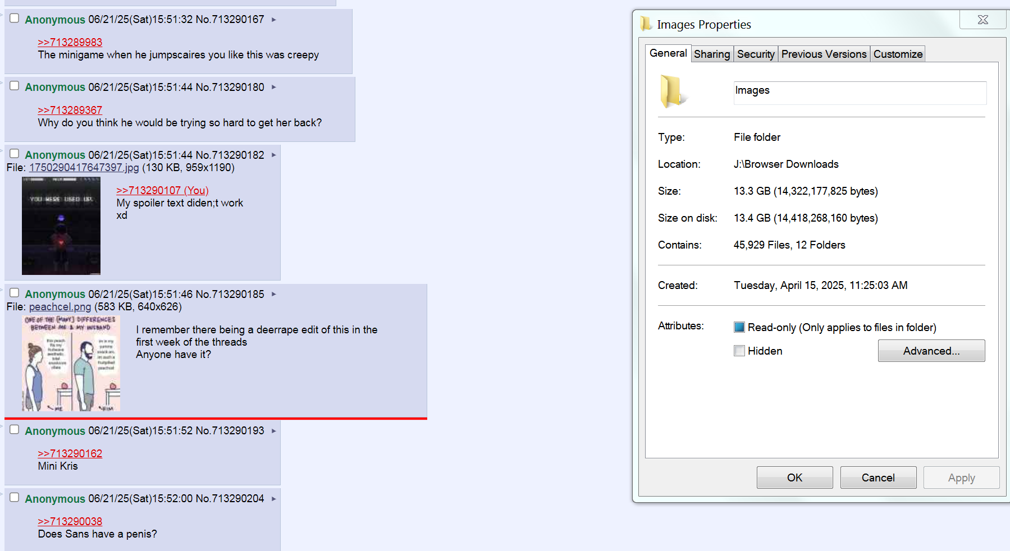Tick checkbox of post No.713290204
The height and width of the screenshot is (551, 1010).
click(15, 498)
